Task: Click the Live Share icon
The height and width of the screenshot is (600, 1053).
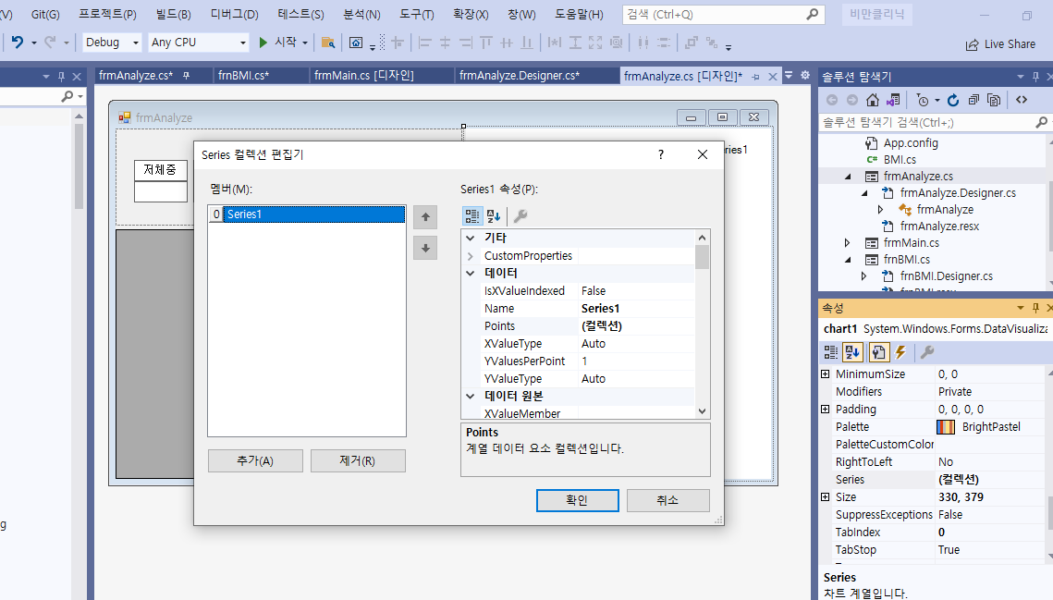Action: click(x=972, y=44)
